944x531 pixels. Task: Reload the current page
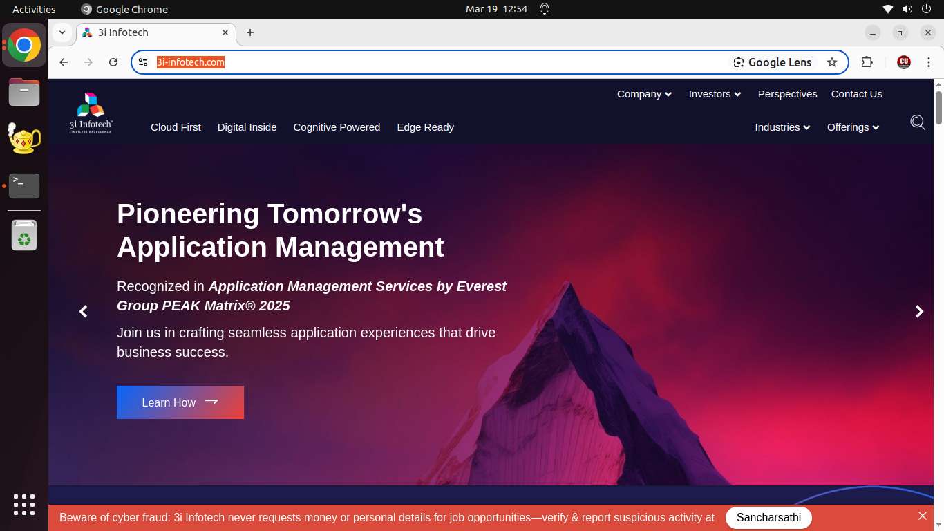tap(113, 62)
